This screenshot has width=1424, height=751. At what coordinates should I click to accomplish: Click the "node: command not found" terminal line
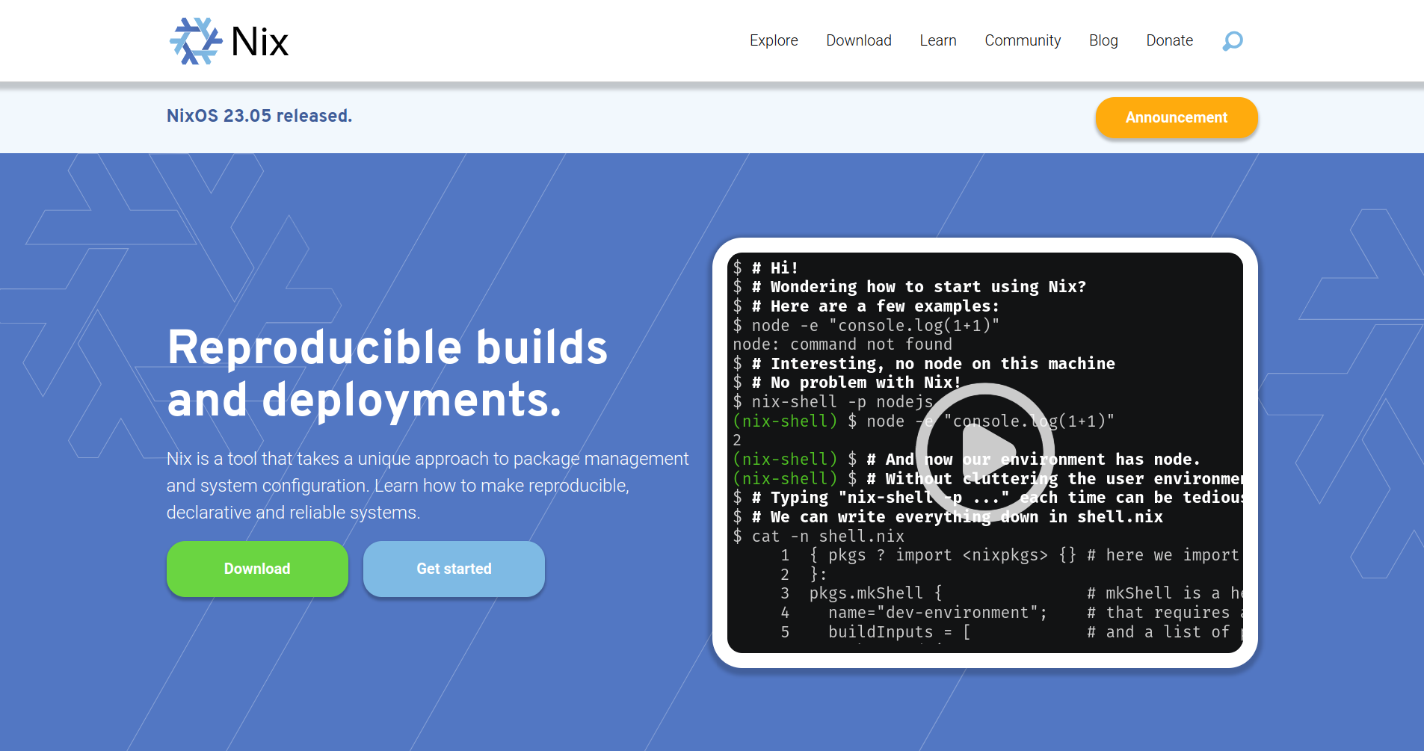842,344
